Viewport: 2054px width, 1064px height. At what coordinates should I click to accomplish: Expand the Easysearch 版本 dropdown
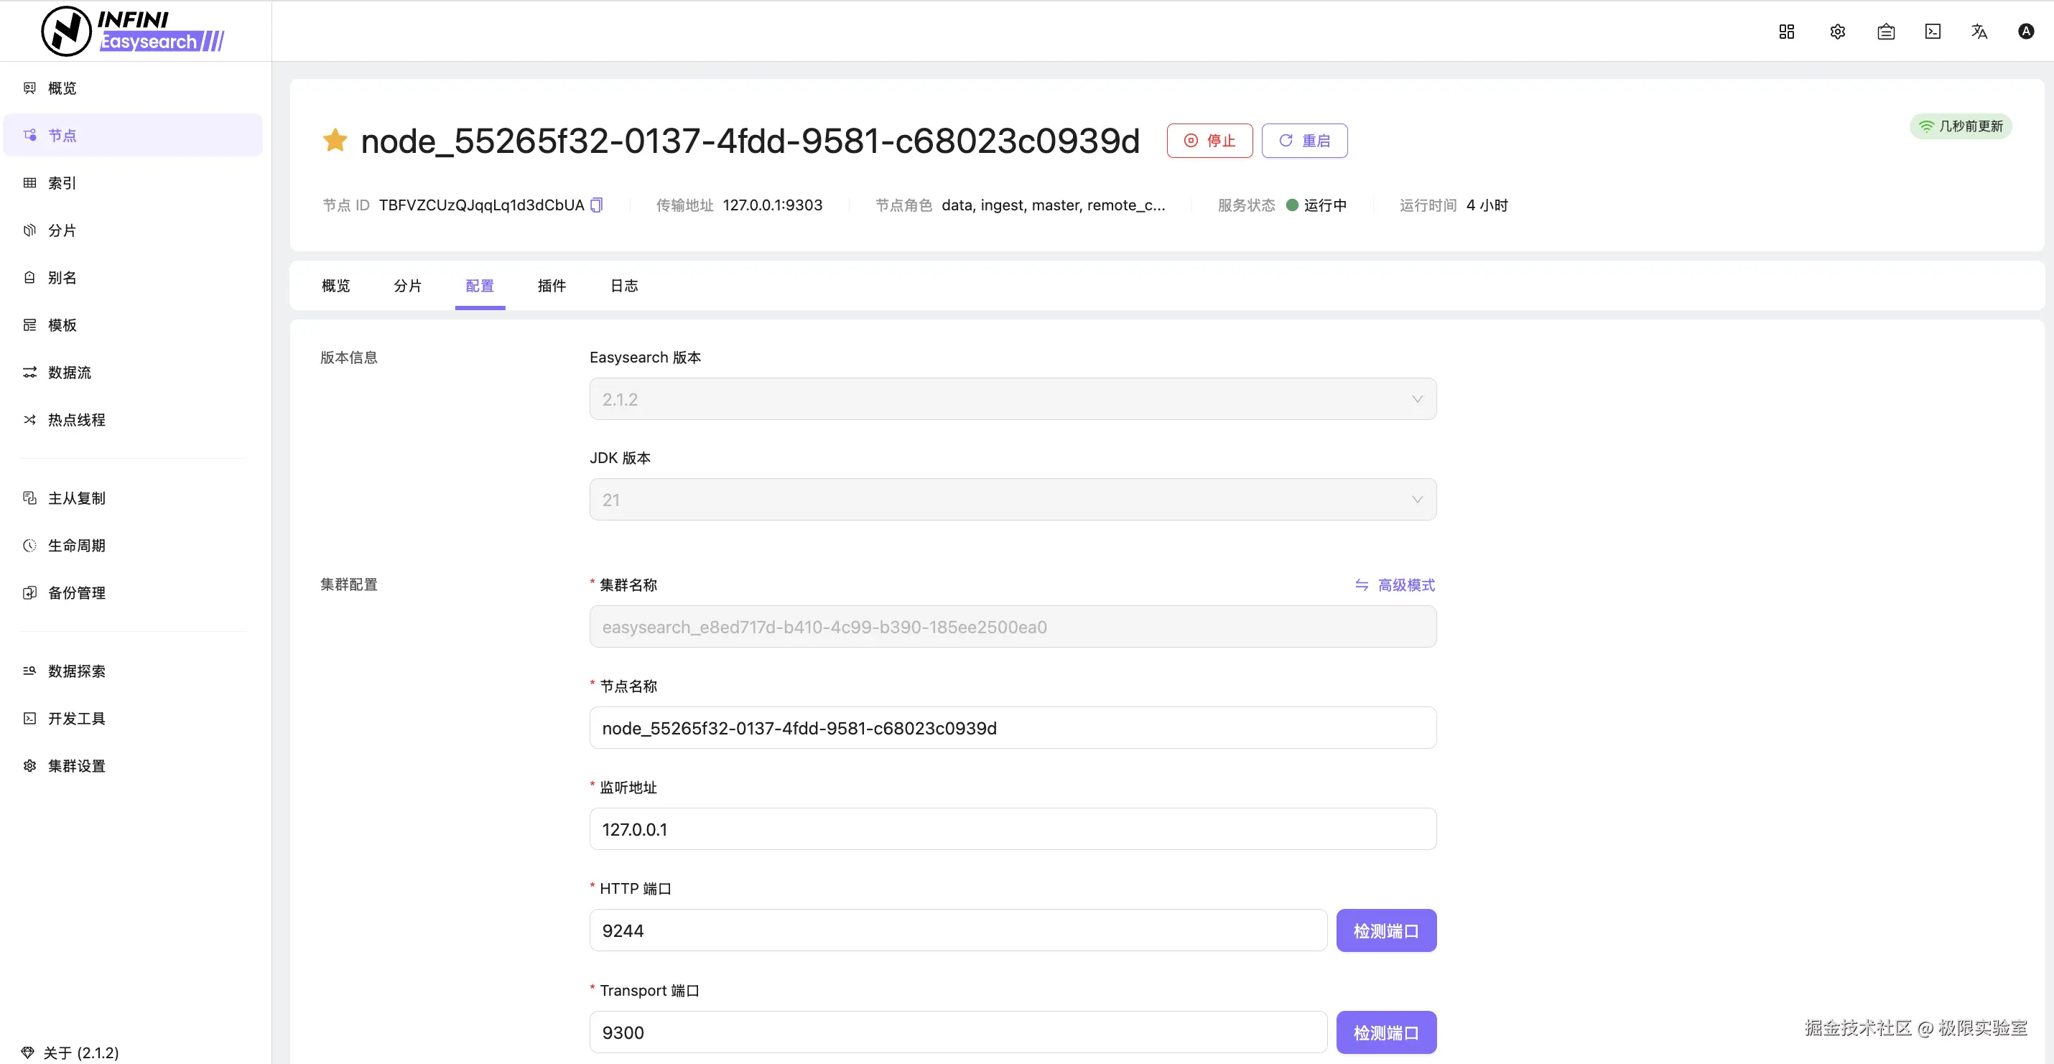pyautogui.click(x=1012, y=398)
